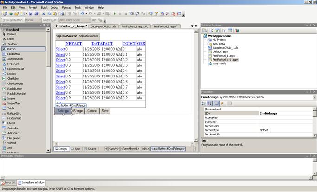Click the Cancel button in designer

point(92,111)
